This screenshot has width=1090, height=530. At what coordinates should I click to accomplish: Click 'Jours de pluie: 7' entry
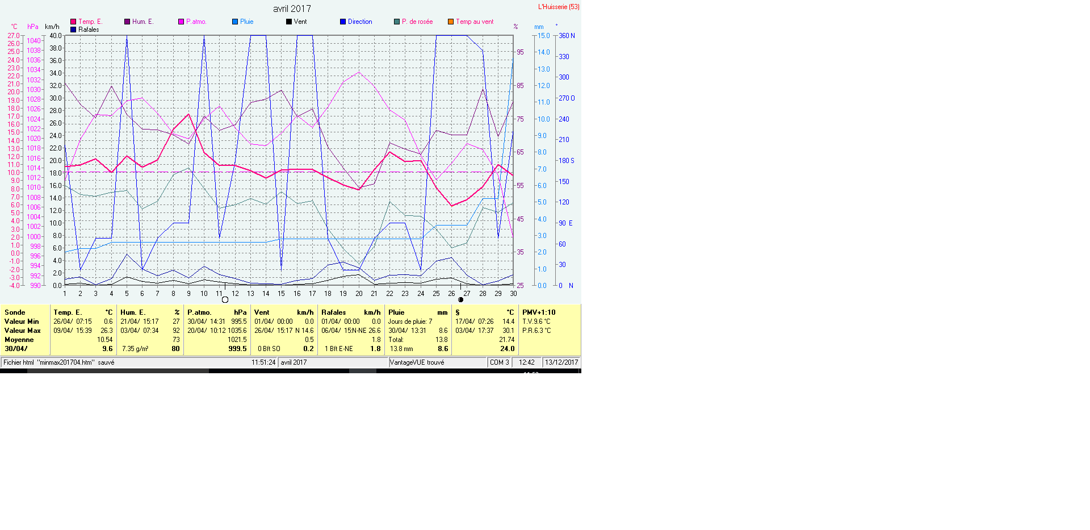(410, 322)
